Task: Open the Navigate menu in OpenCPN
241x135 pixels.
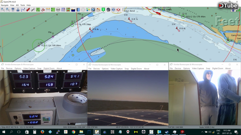Action: tap(5, 5)
